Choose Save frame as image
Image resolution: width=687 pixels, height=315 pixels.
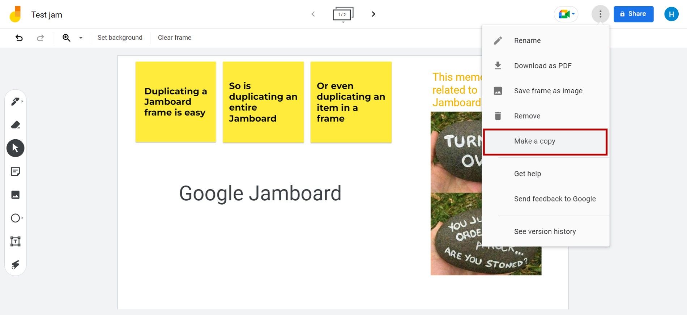coord(546,91)
